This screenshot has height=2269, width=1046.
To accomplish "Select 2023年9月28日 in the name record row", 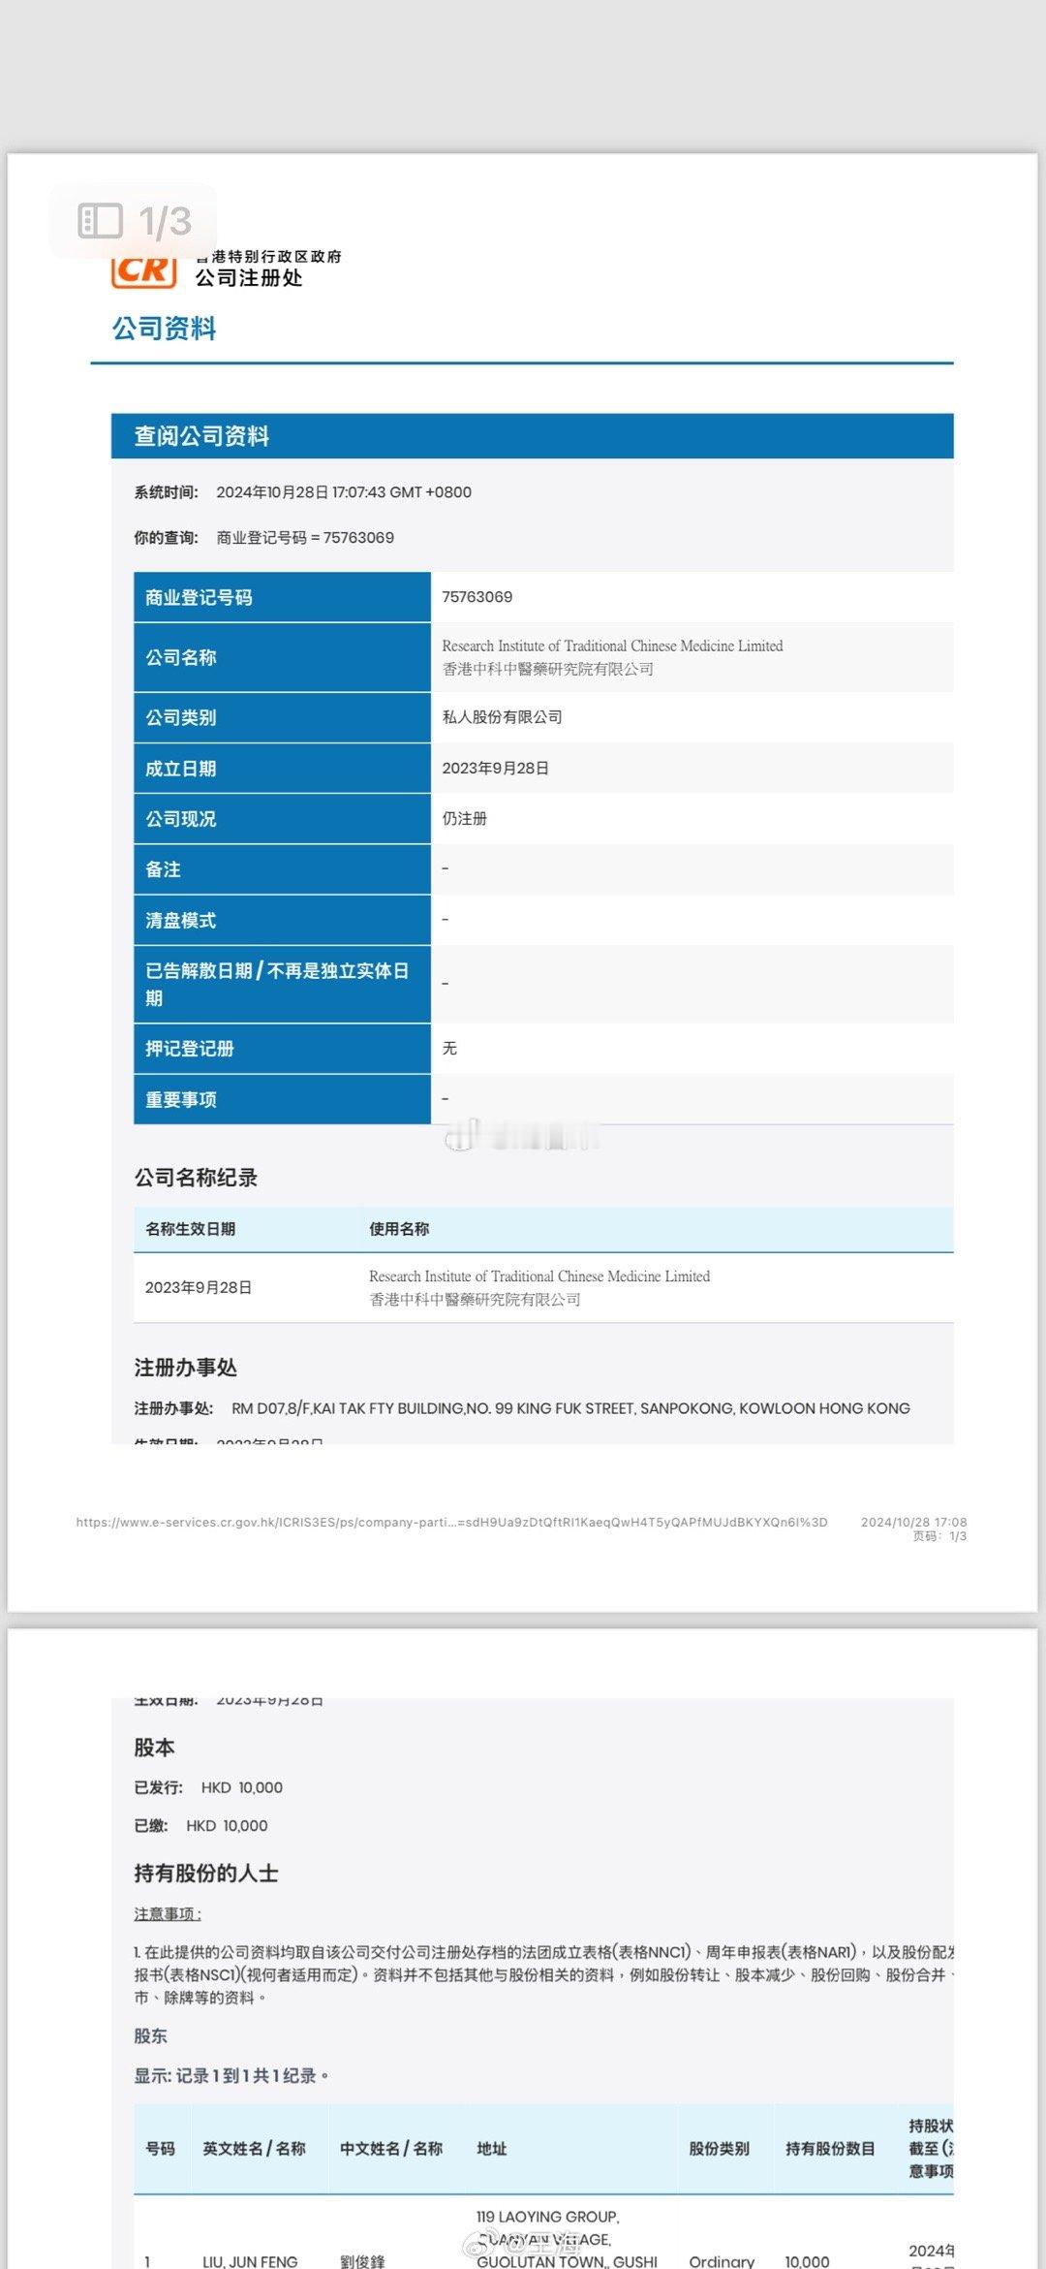I will 199,1288.
